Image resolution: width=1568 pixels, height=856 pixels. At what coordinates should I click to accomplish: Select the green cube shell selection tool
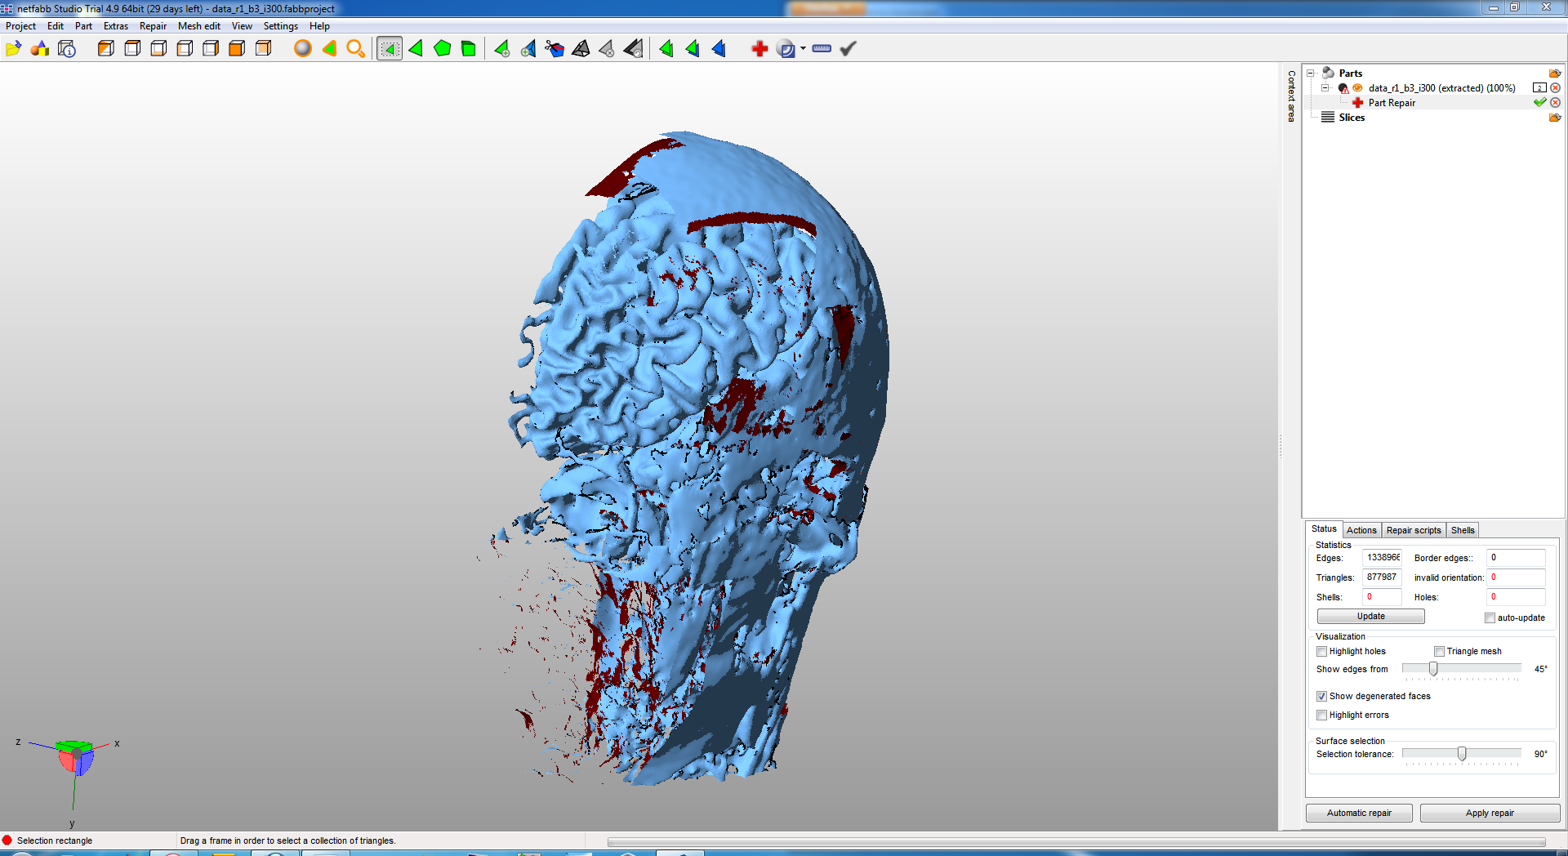point(469,49)
